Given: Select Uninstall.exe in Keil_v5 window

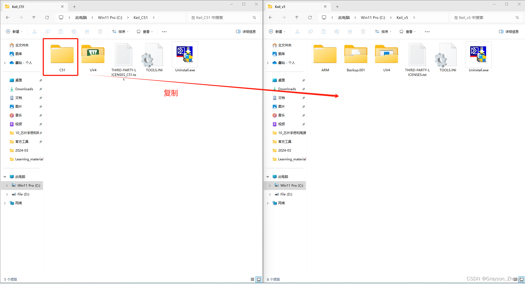Looking at the screenshot, I should point(478,57).
